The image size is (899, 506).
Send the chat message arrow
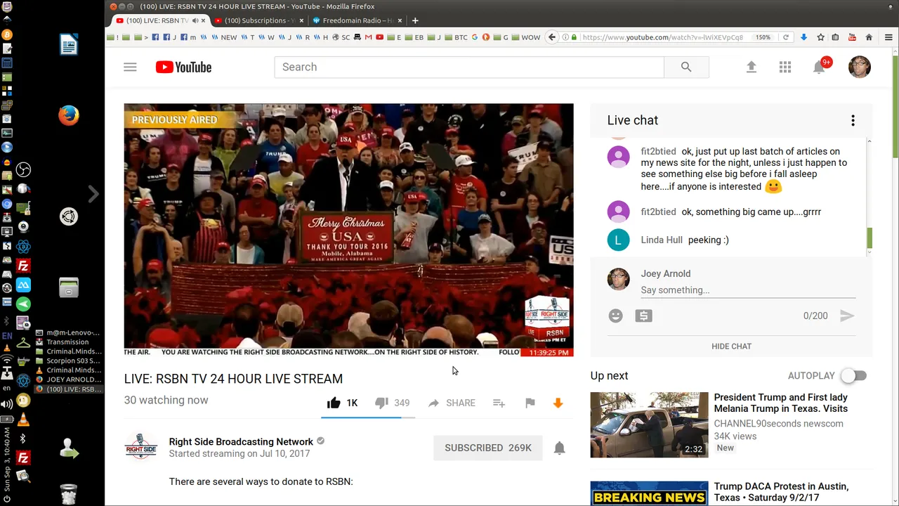tap(847, 316)
